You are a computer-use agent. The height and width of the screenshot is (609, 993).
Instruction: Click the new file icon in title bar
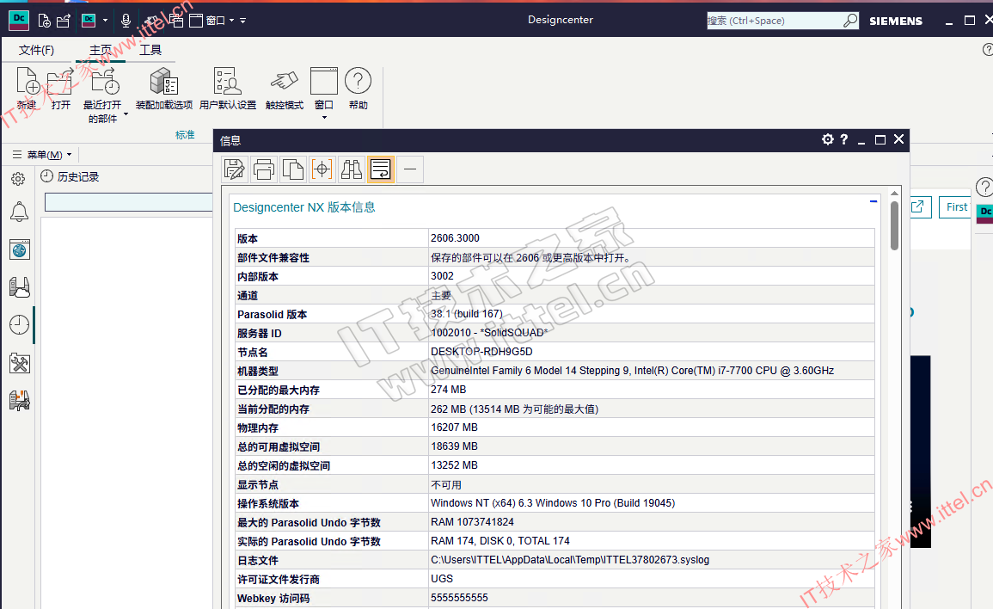coord(45,21)
